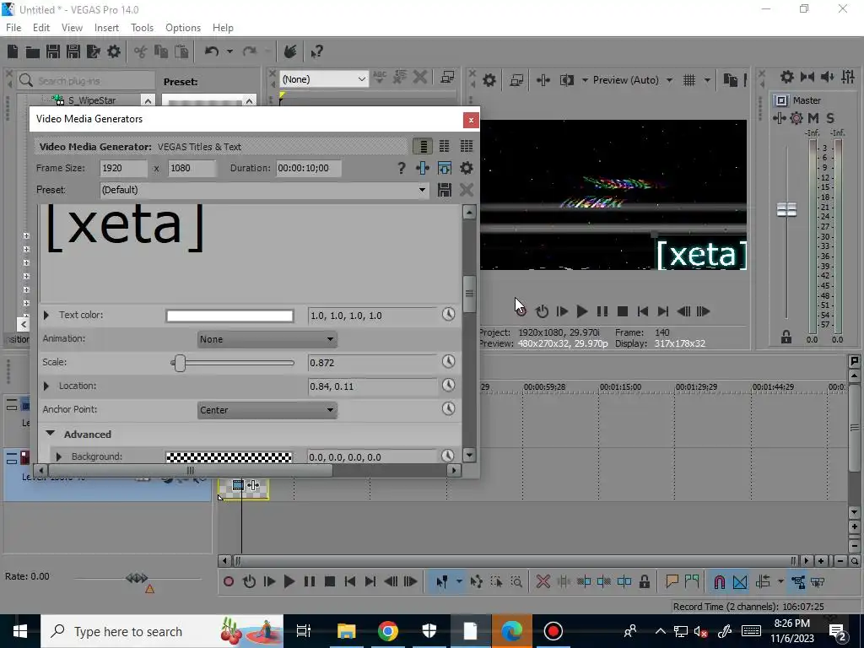
Task: Click the Undo arrow in the toolbar
Action: click(x=212, y=51)
